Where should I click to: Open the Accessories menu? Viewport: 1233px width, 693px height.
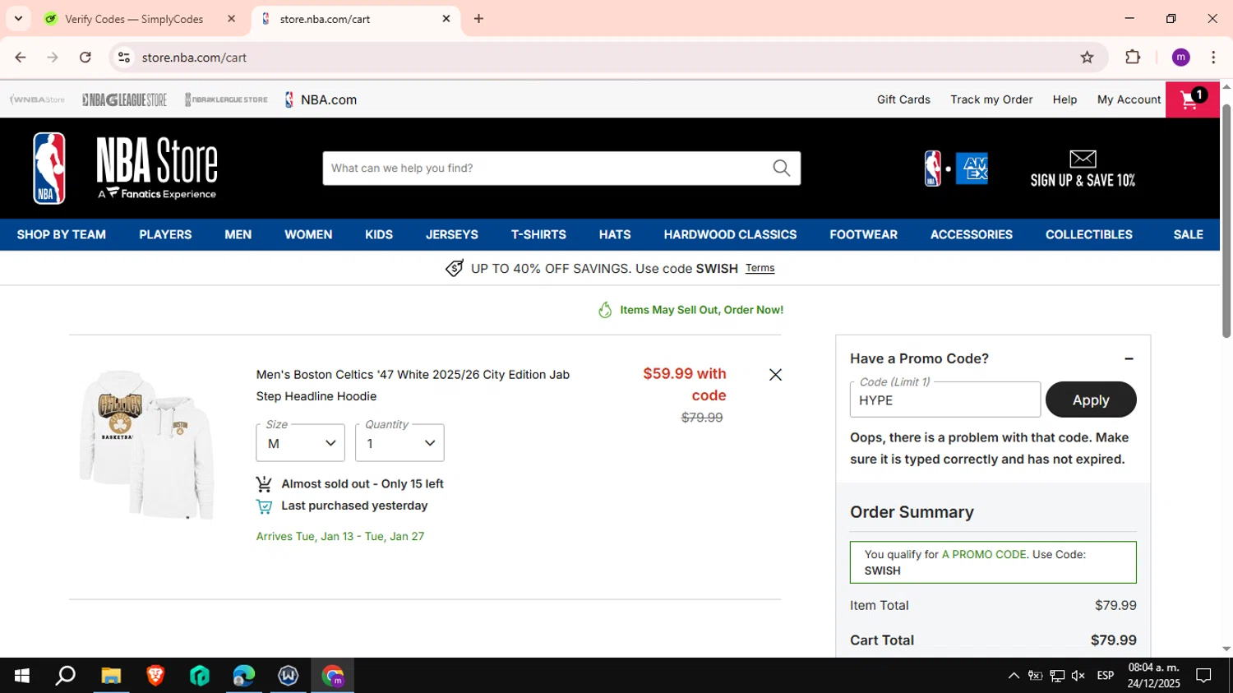pyautogui.click(x=972, y=235)
